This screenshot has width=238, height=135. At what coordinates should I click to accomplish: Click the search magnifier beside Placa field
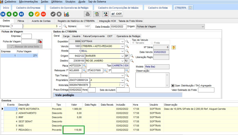[x=85, y=65]
